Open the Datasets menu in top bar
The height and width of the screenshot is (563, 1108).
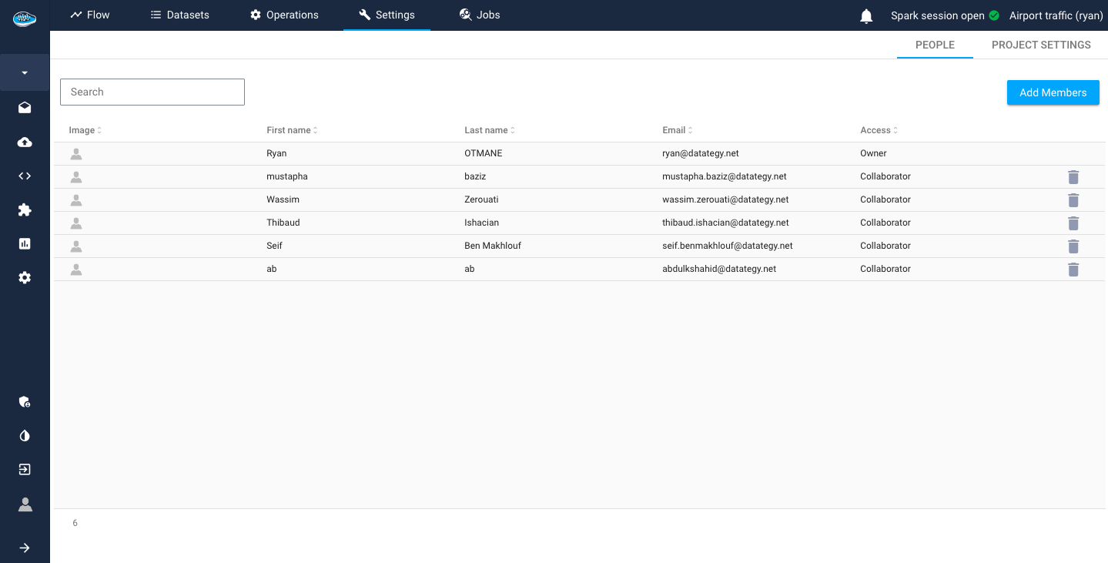(179, 15)
